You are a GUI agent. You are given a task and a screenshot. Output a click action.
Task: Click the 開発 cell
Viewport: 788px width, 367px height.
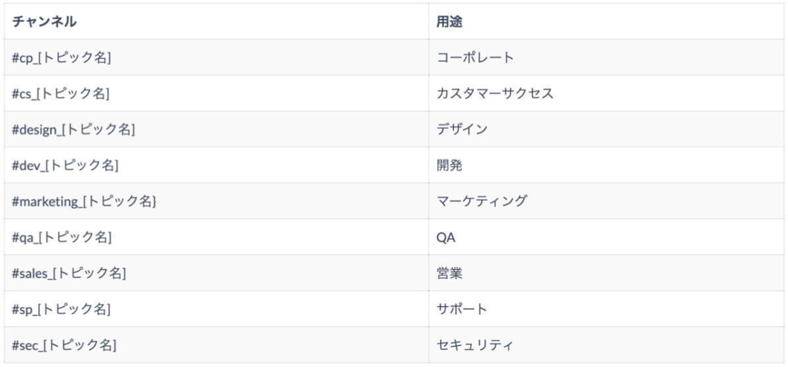(607, 165)
